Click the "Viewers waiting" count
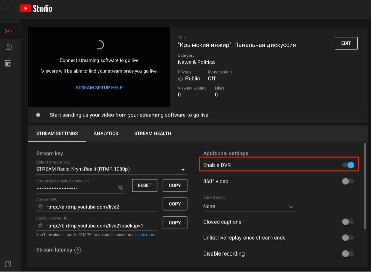371x273 pixels. [179, 95]
